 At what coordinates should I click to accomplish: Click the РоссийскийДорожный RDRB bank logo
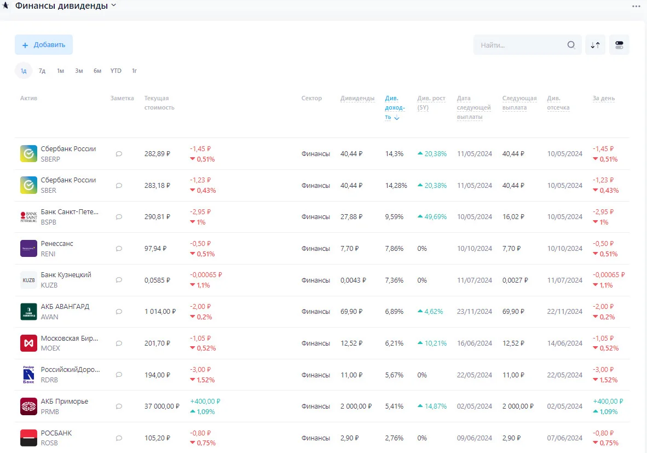pos(28,375)
